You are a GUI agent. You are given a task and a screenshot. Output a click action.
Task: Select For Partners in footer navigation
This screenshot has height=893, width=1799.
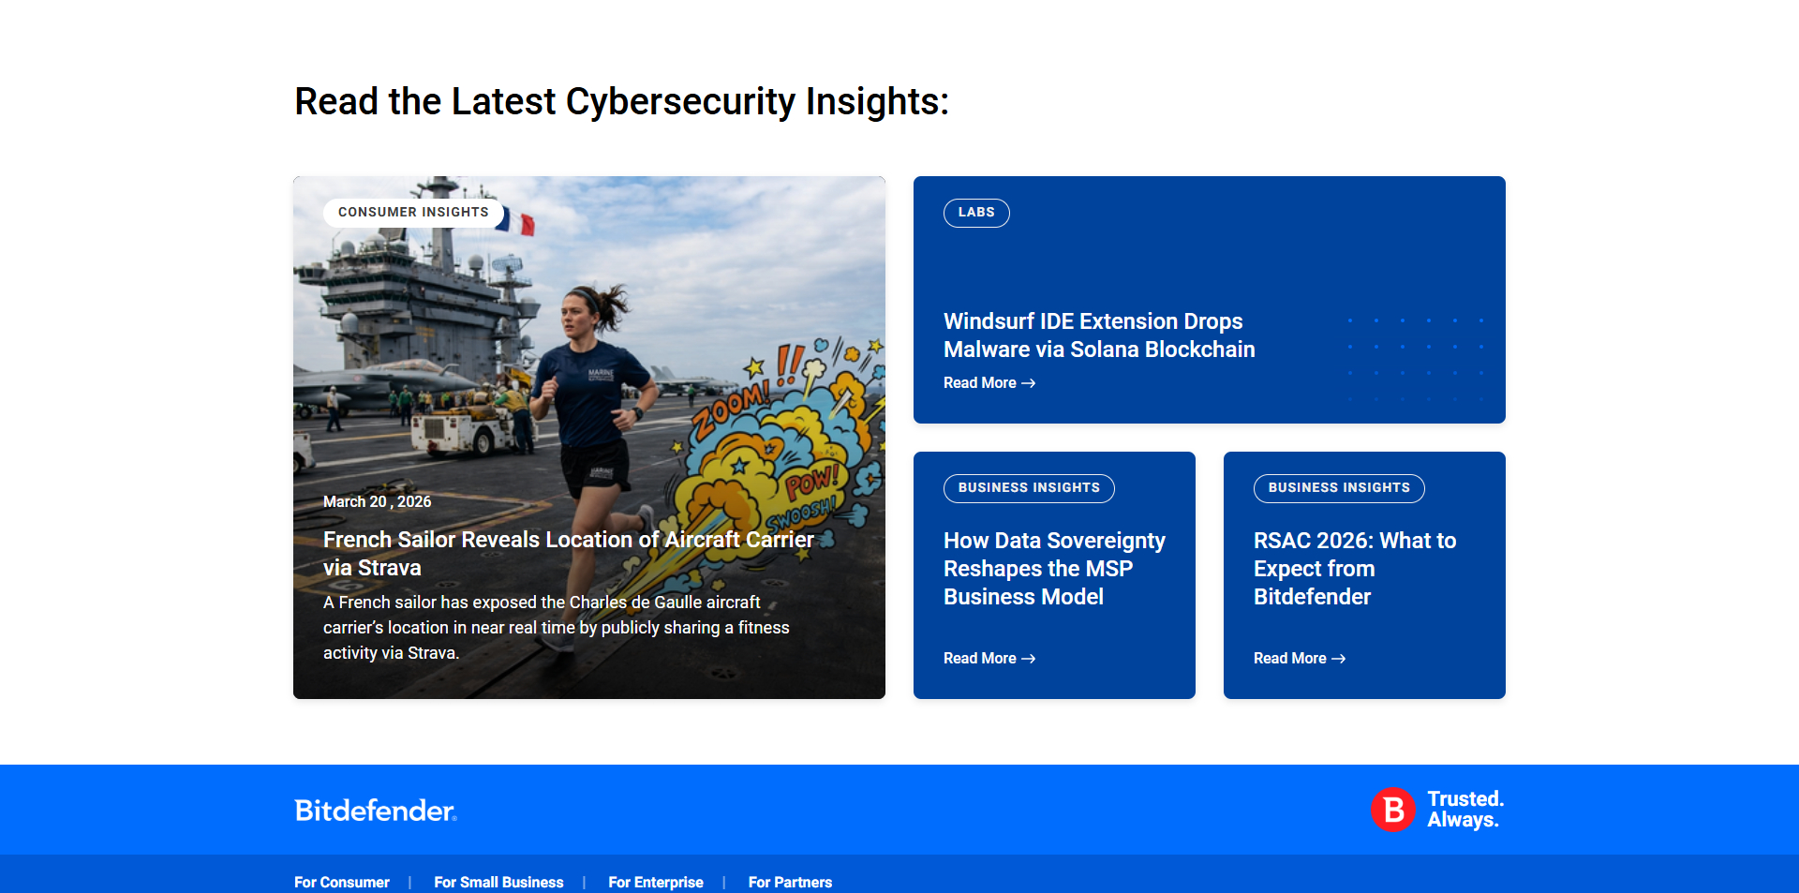point(790,882)
